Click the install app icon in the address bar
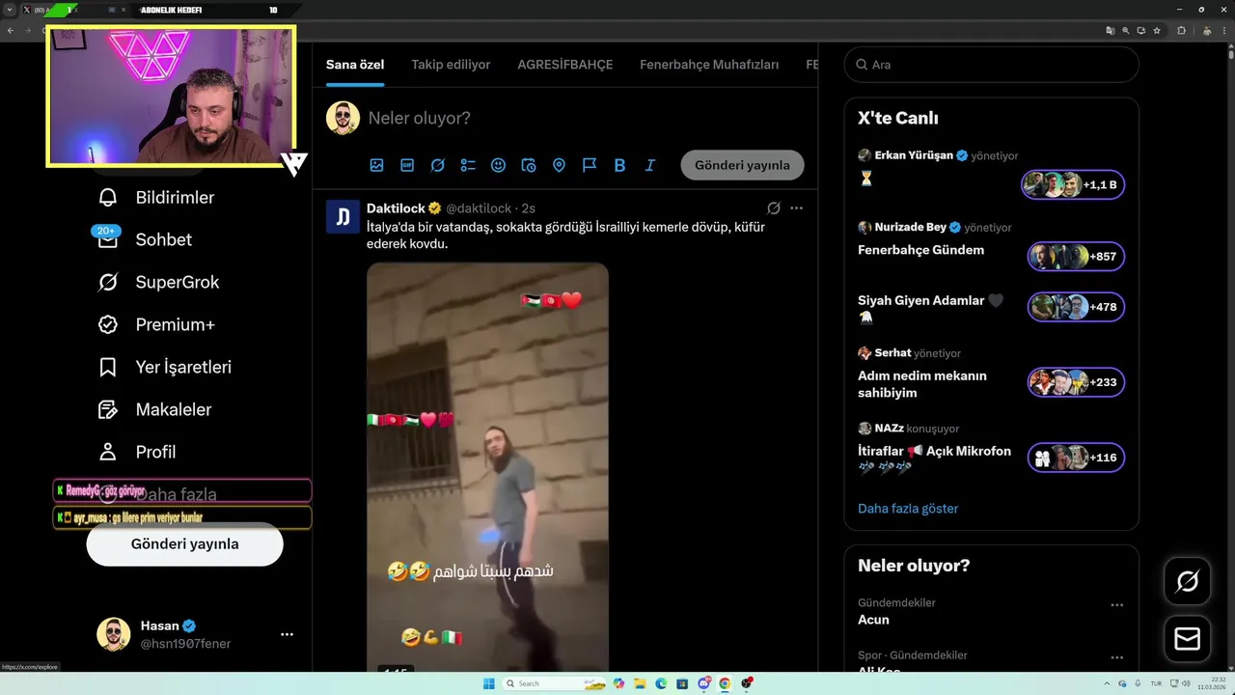Viewport: 1235px width, 695px height. tap(1141, 31)
